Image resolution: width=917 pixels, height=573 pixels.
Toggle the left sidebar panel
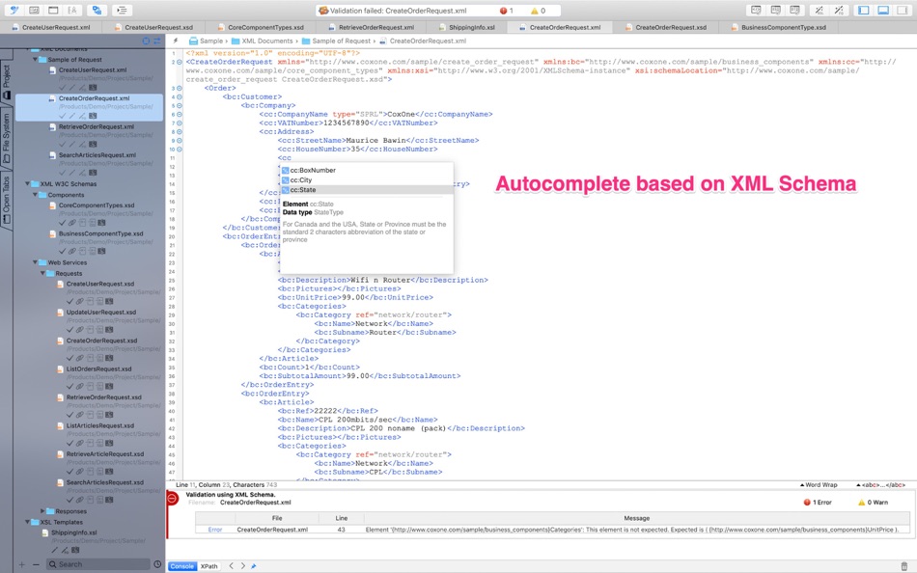[x=864, y=10]
